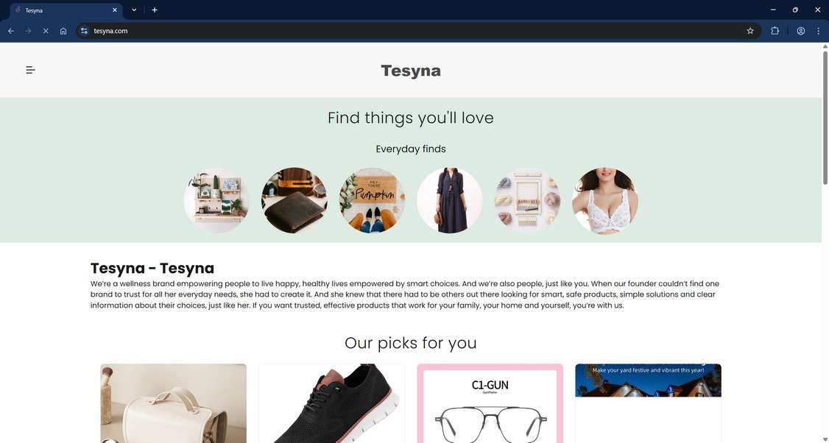Screen dimensions: 829x443
Task: Open the Pumpkin doormat category circle
Action: [372, 200]
